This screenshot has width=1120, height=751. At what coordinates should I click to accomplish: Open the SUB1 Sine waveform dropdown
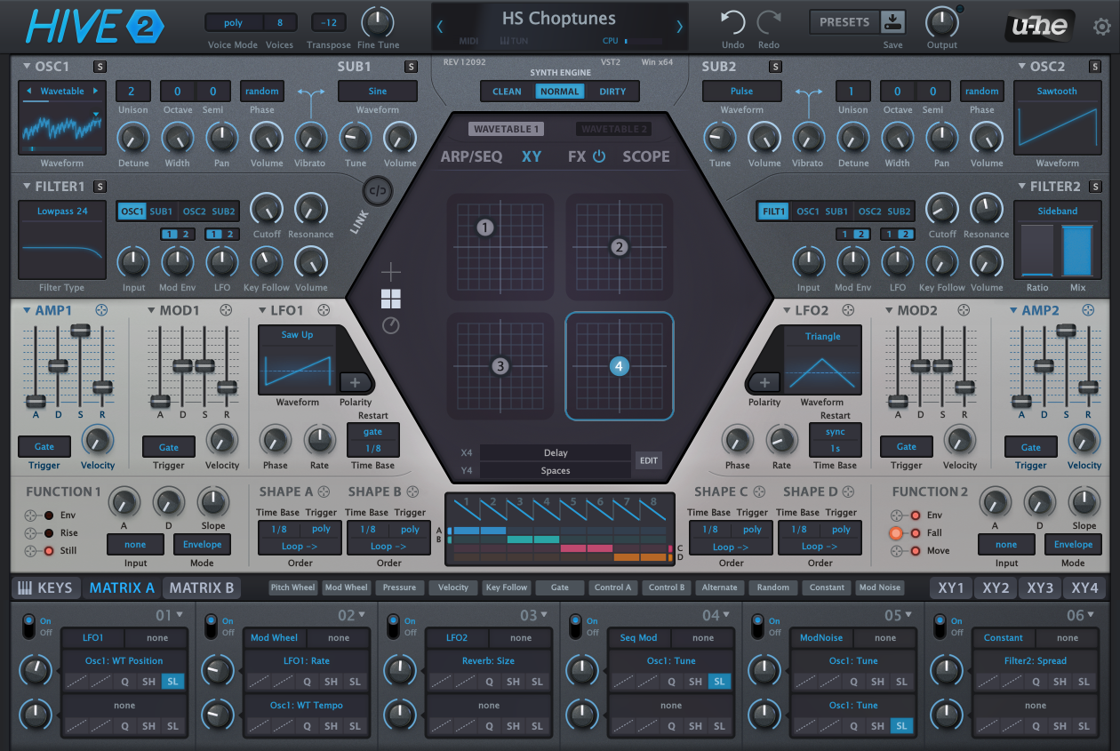click(377, 91)
